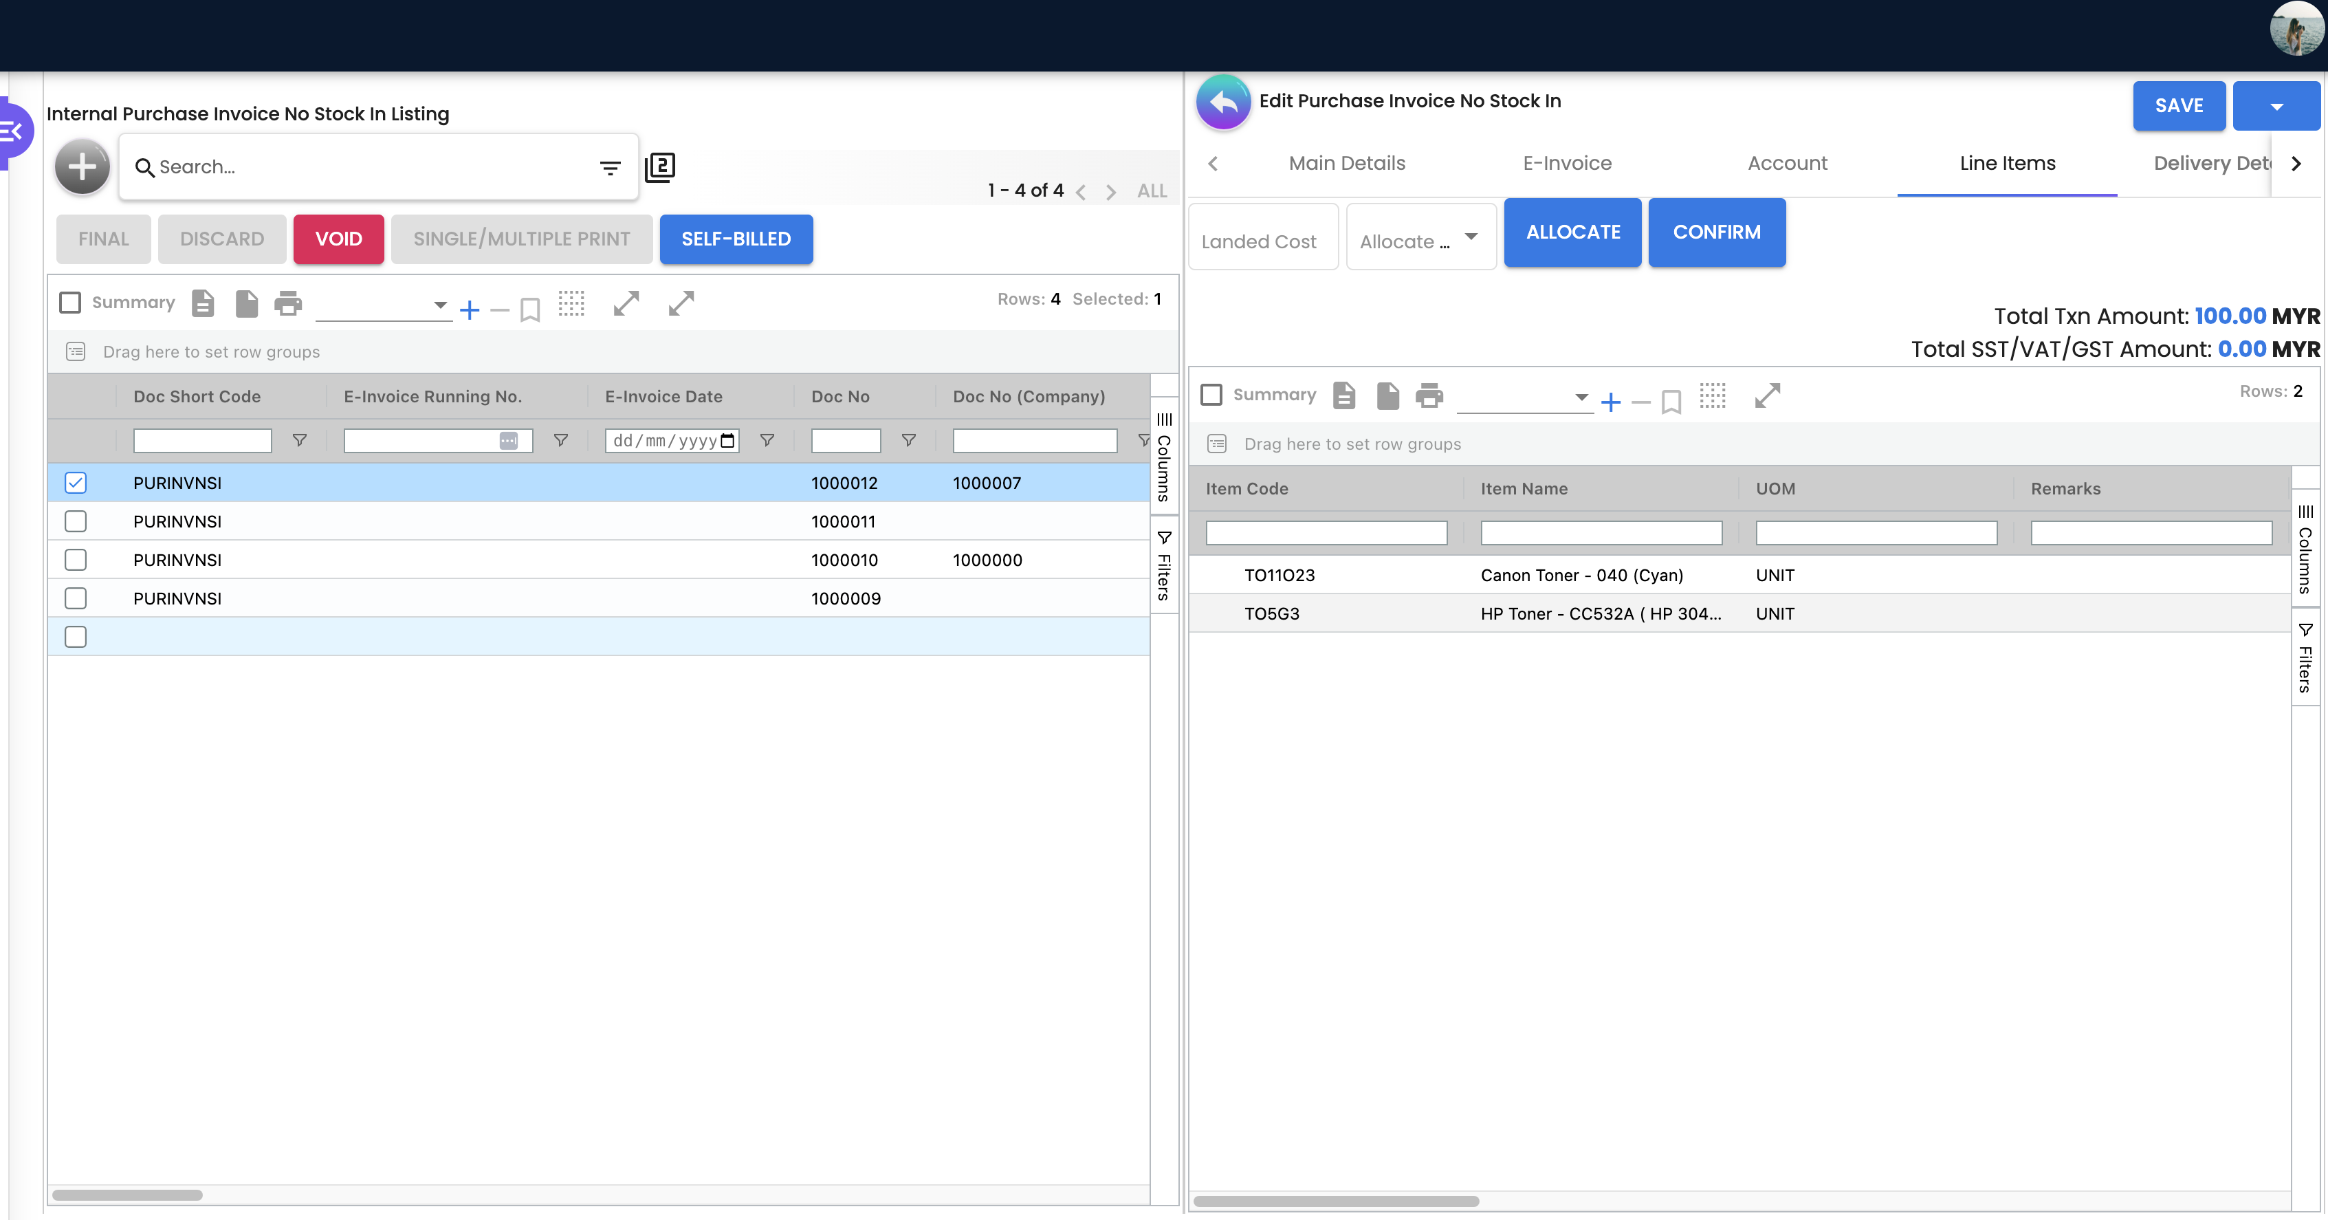Click the dotted grid icon in listing toolbar
This screenshot has width=2328, height=1220.
click(x=571, y=304)
